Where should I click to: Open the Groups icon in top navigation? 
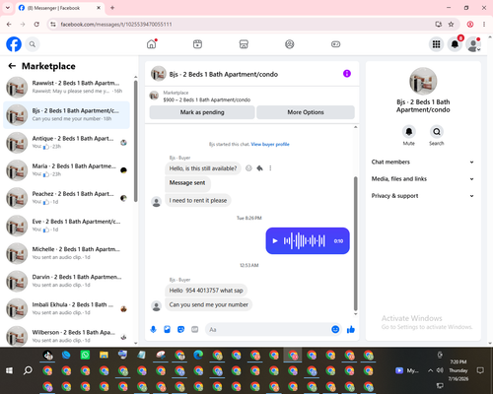pyautogui.click(x=290, y=44)
